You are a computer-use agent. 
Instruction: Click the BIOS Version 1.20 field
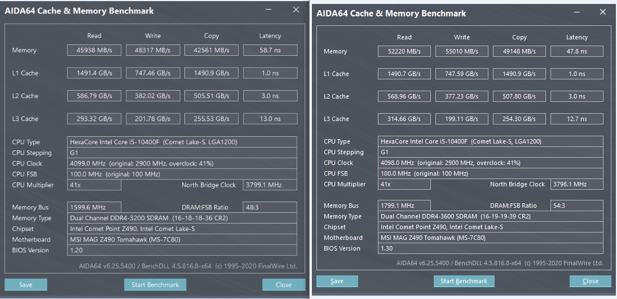click(x=182, y=251)
